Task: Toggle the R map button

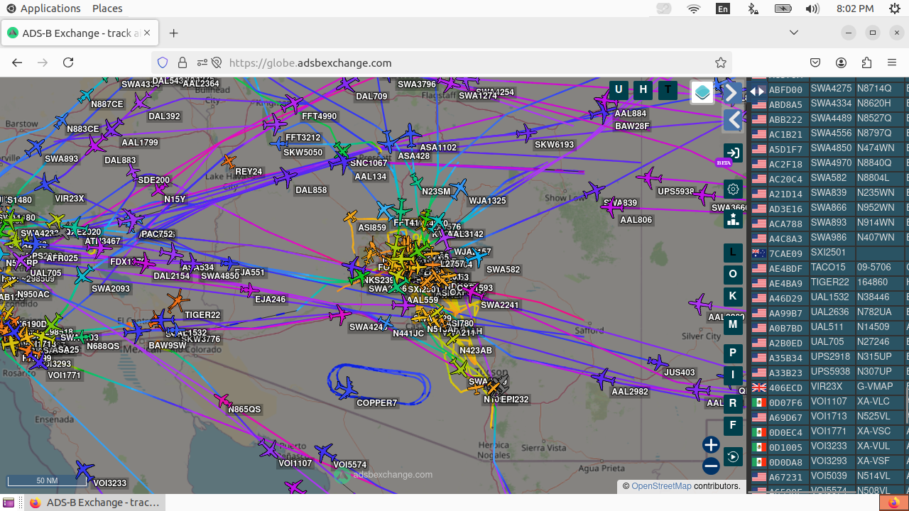Action: (x=733, y=403)
